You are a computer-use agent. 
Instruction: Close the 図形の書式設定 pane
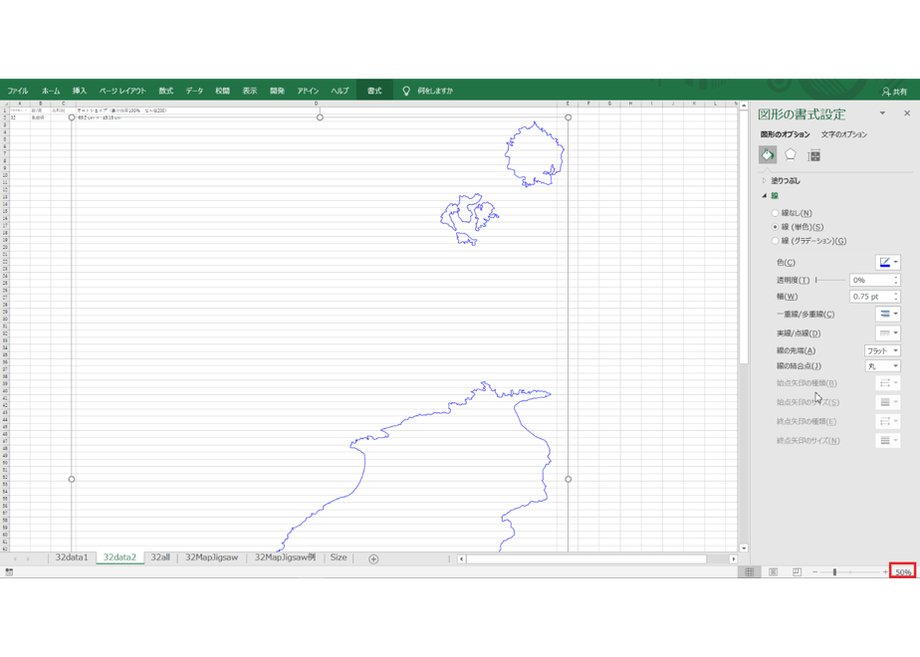point(907,113)
